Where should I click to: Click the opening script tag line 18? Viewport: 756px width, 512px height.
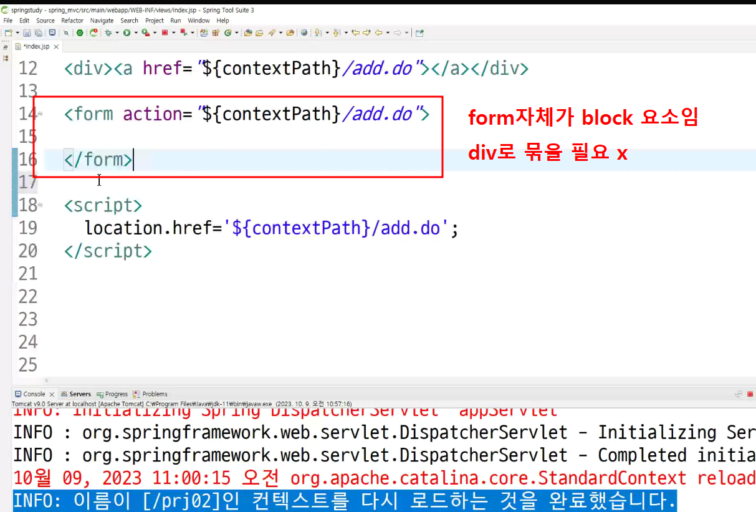click(103, 206)
